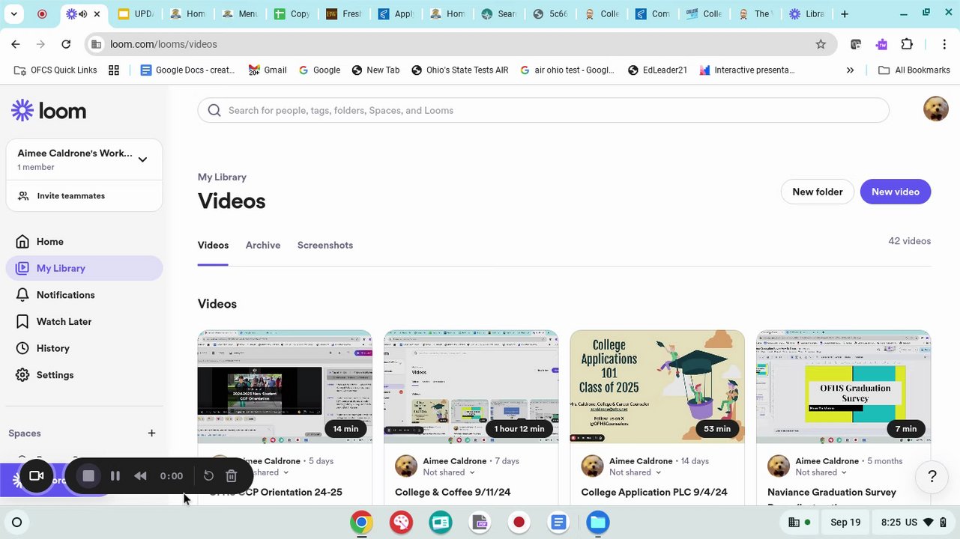Open the painting palette app on shelf
The height and width of the screenshot is (539, 960).
401,523
